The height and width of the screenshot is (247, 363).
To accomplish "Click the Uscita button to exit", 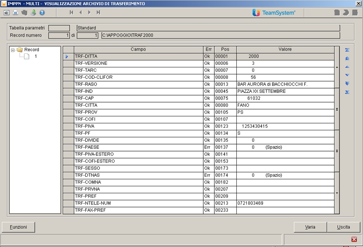I will 343,227.
